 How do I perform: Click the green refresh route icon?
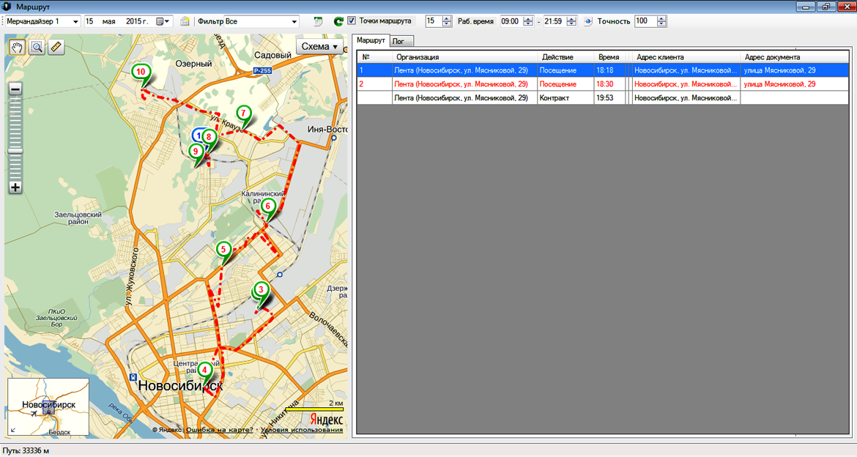pos(338,22)
